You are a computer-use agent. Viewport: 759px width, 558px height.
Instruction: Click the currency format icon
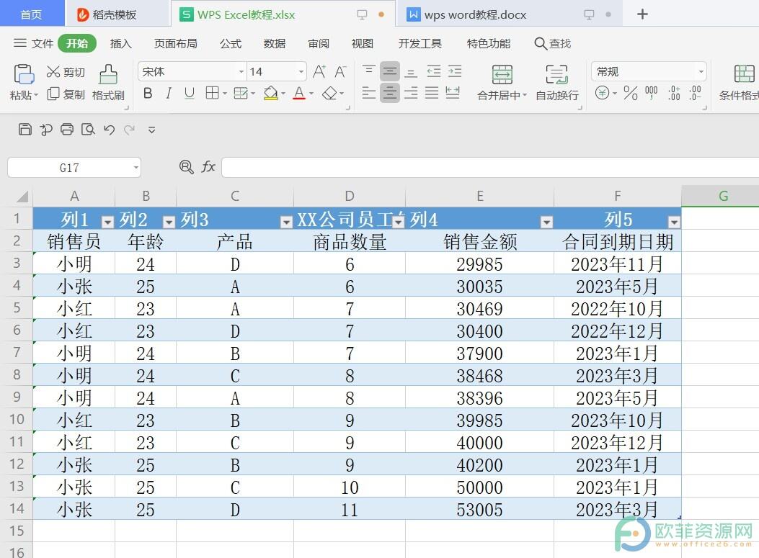coord(602,92)
